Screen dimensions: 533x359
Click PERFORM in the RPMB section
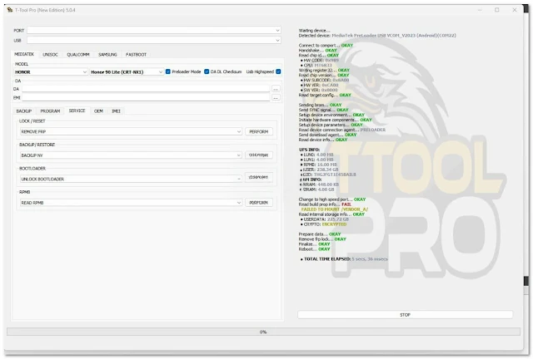click(x=259, y=203)
